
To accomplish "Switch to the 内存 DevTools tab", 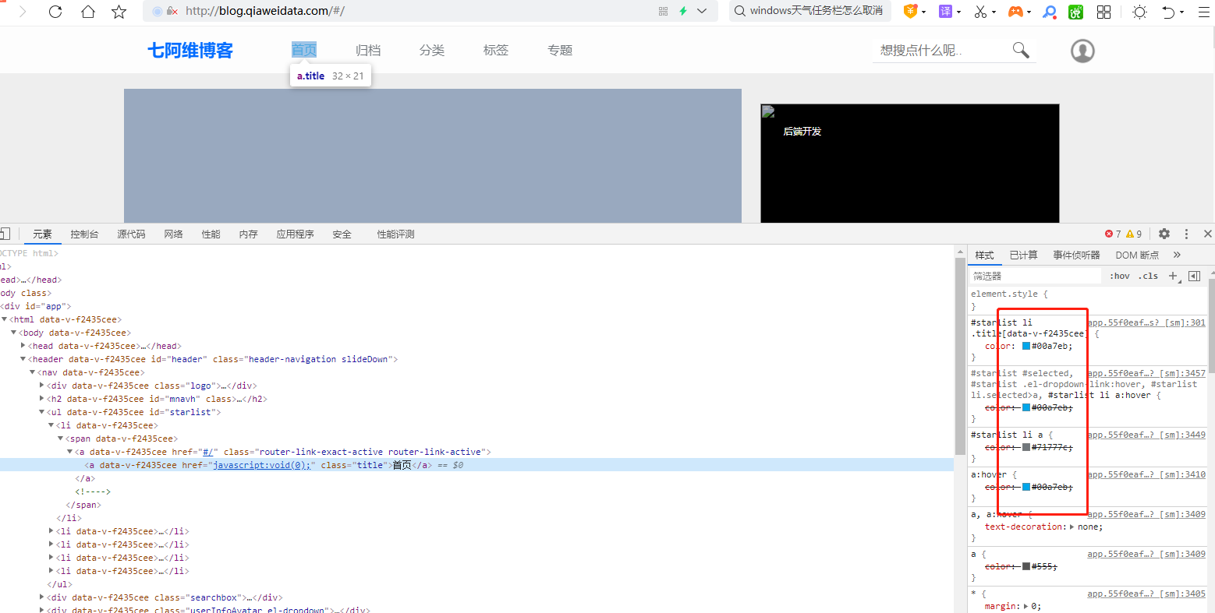I will coord(248,234).
